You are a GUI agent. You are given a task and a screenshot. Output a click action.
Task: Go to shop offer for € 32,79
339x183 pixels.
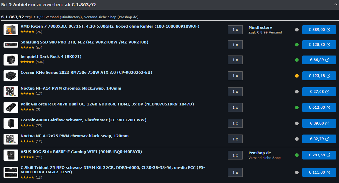pos(319,139)
